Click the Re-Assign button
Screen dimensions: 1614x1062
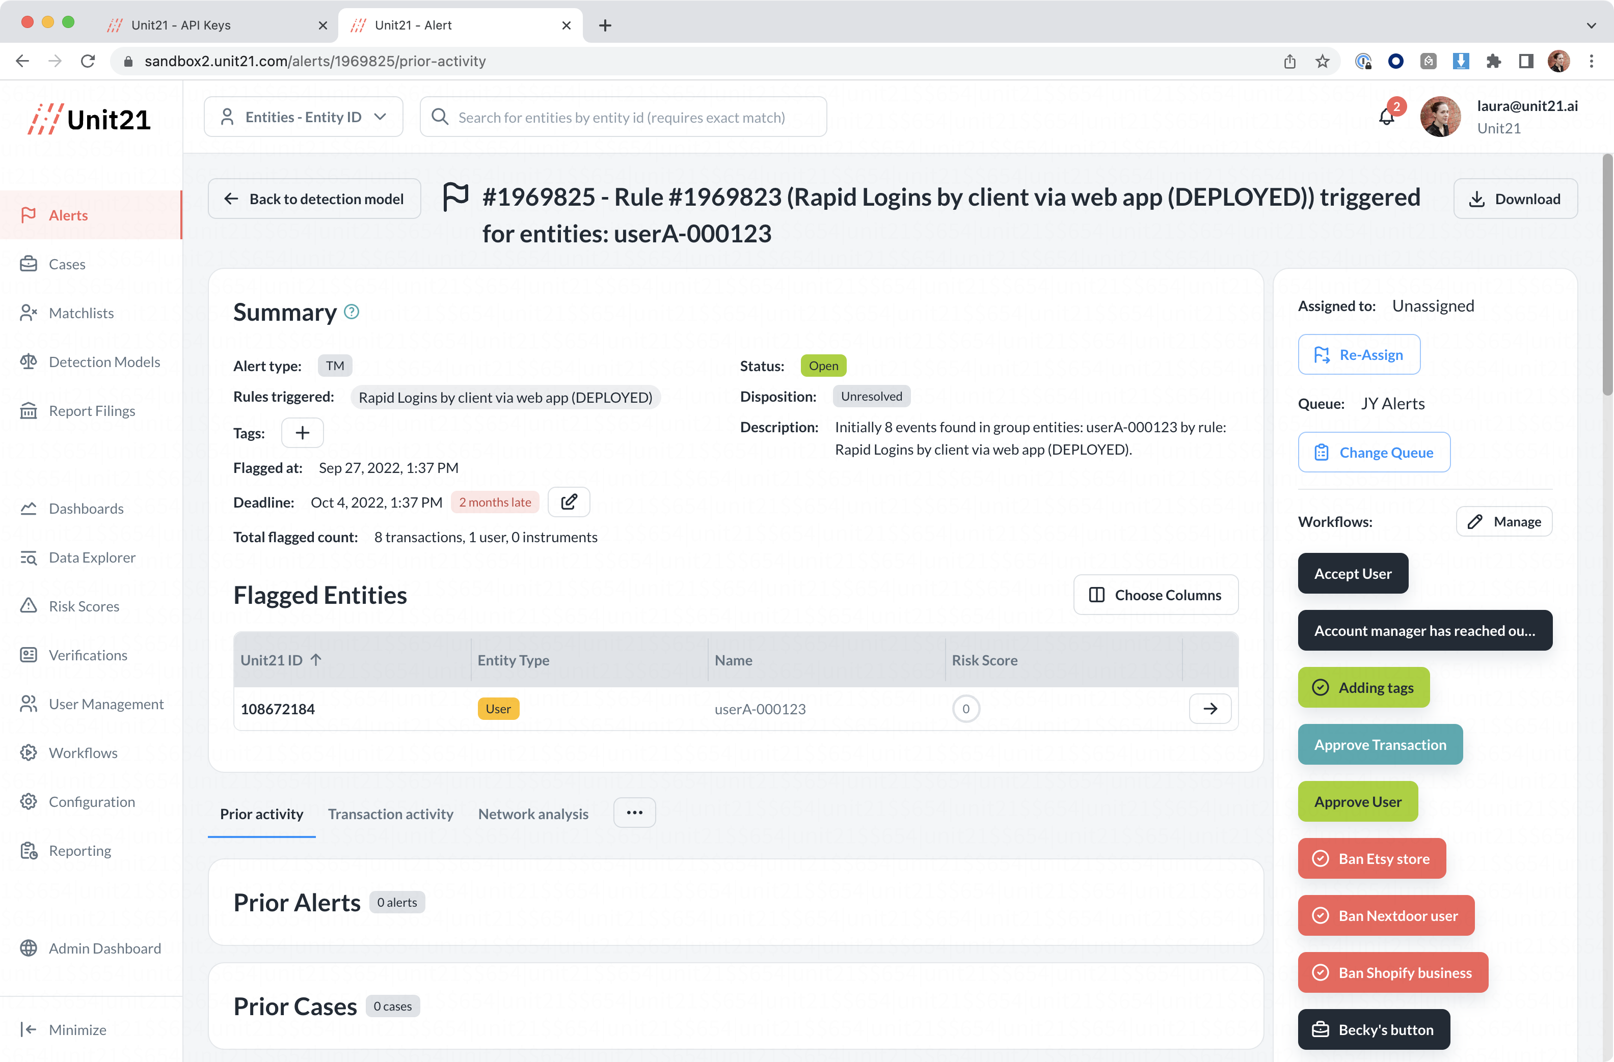1358,354
